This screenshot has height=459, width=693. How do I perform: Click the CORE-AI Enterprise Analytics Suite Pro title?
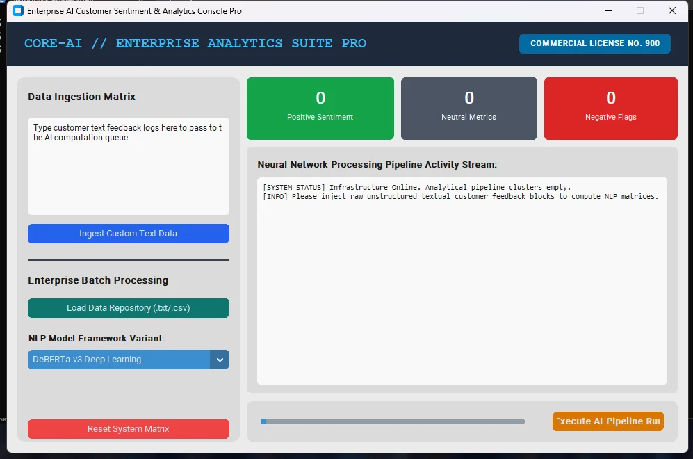(x=195, y=43)
